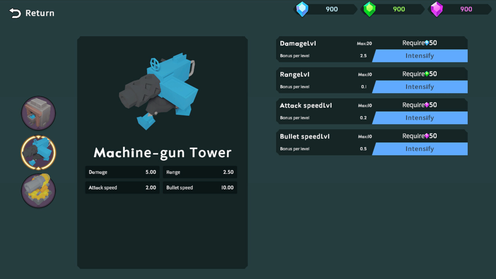Click the Bullet speed 10.00 stat box

(200, 188)
